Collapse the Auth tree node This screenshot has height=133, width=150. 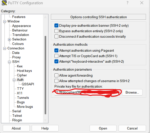point(14,80)
